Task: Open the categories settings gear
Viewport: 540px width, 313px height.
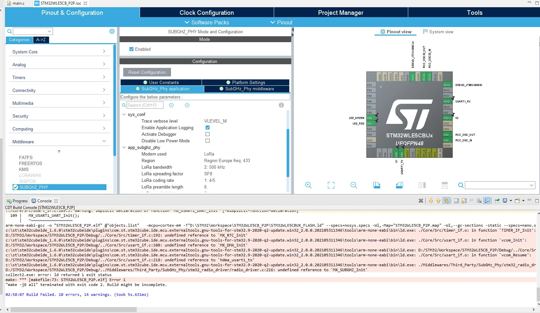Action: pyautogui.click(x=112, y=31)
